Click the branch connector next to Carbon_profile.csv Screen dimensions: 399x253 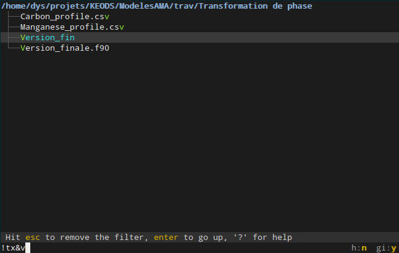pos(14,17)
